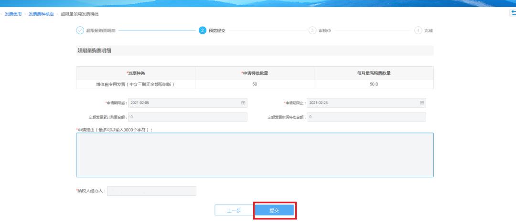Click step 3 circle icon 审核中
Viewport: 516px width, 224px height.
tap(312, 31)
